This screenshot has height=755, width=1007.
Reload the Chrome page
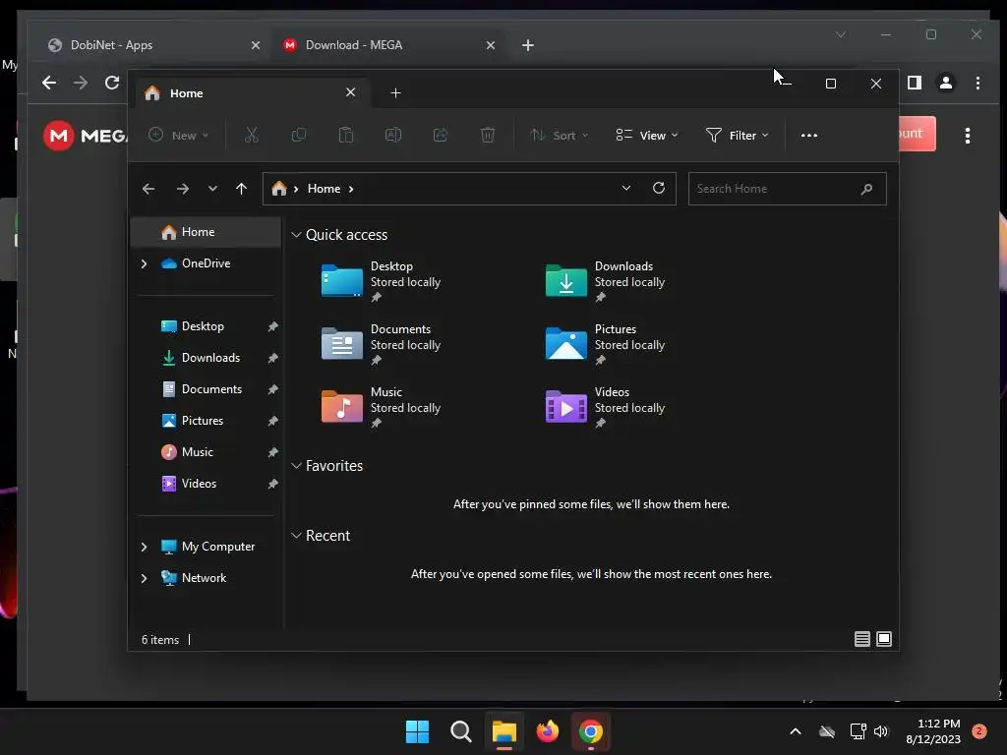click(x=112, y=83)
